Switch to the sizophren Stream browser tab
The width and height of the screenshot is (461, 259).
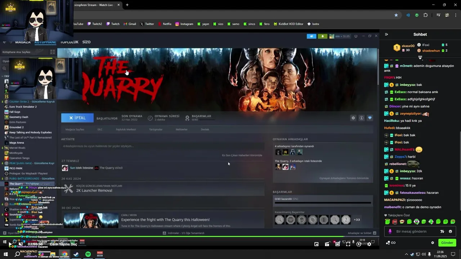pyautogui.click(x=96, y=5)
